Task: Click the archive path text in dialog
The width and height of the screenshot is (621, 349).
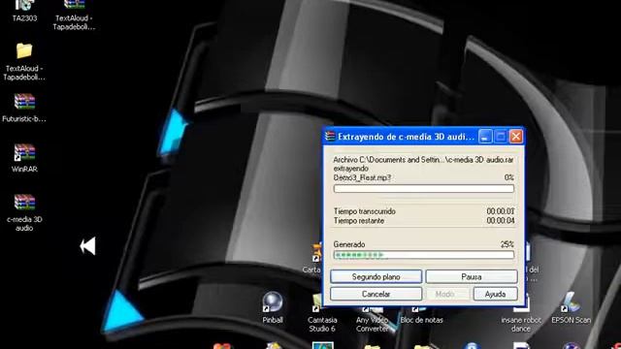Action: (x=423, y=160)
